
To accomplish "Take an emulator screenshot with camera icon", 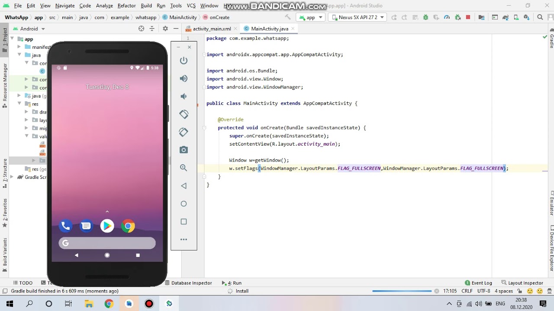I will tap(184, 150).
